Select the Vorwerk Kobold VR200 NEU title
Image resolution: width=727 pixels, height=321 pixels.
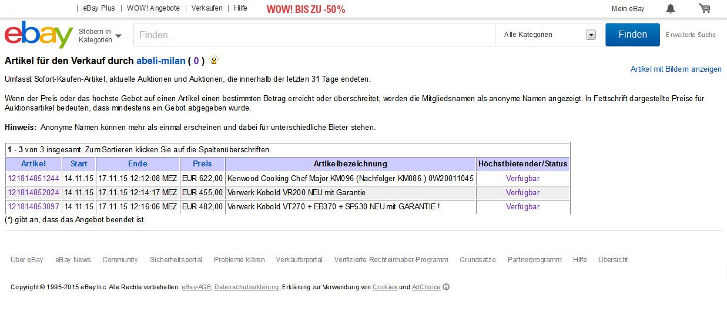click(x=296, y=192)
